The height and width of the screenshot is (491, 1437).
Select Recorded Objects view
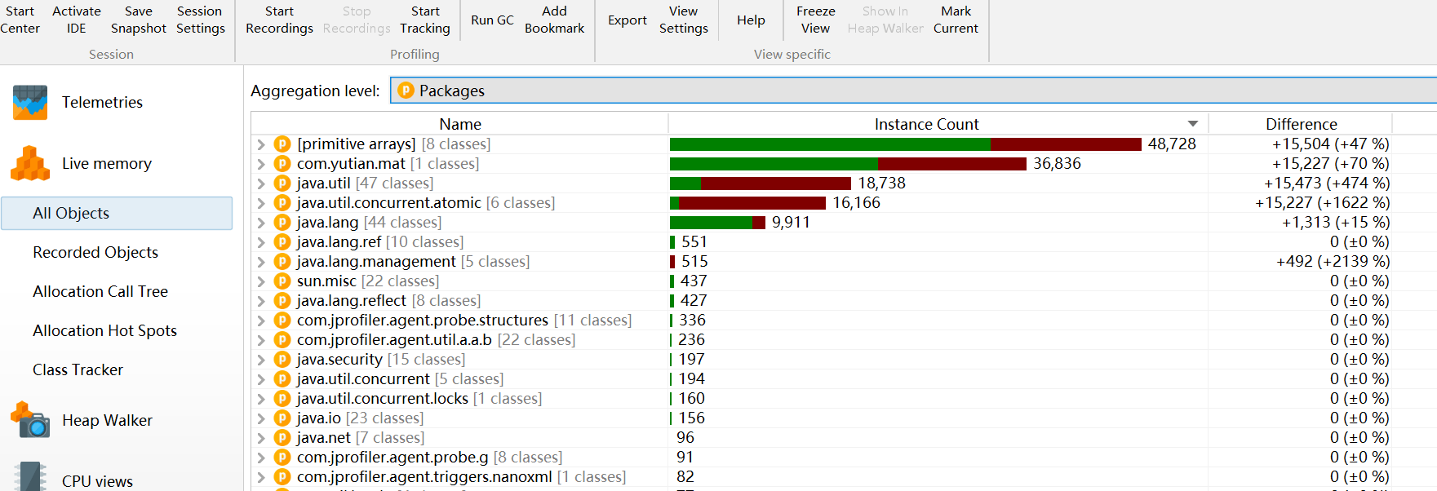coord(95,252)
